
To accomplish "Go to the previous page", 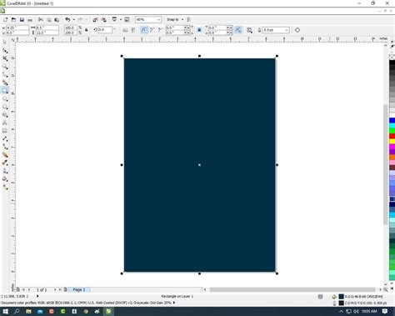I will coord(29,289).
